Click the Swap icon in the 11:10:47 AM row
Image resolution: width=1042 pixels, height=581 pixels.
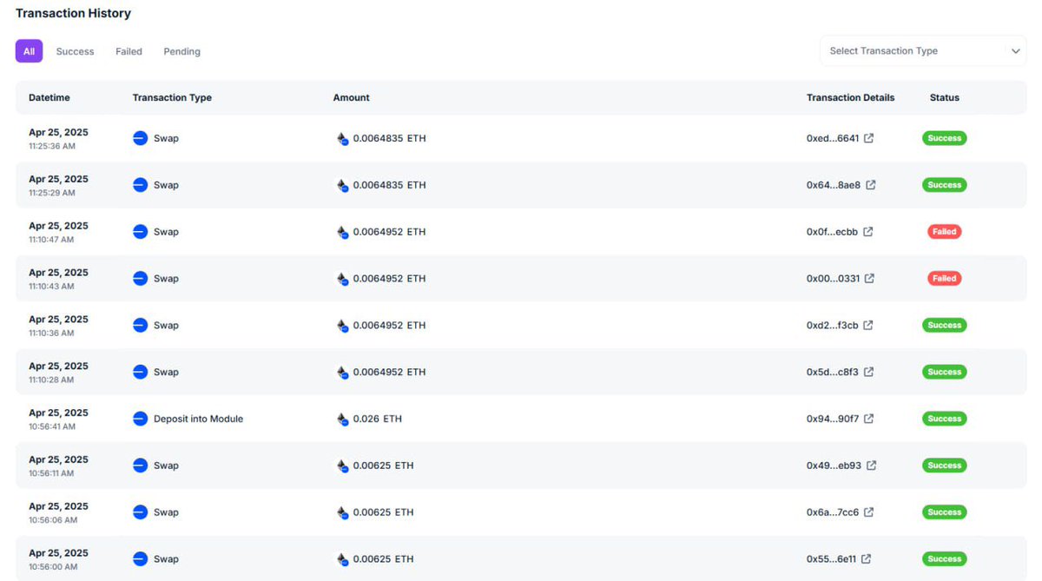141,232
